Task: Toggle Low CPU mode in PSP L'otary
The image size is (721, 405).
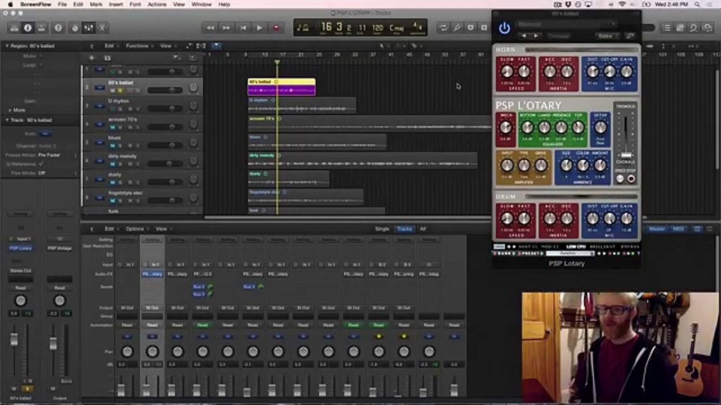Action: [576, 246]
